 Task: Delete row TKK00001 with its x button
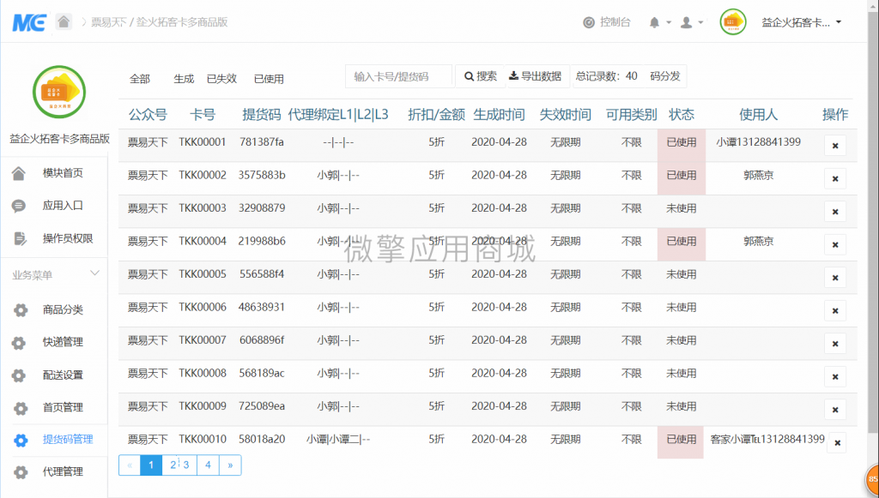(835, 146)
